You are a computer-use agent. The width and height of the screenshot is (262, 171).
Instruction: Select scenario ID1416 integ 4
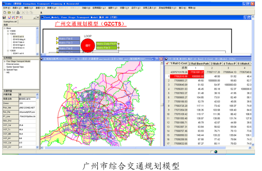[x=19, y=39]
